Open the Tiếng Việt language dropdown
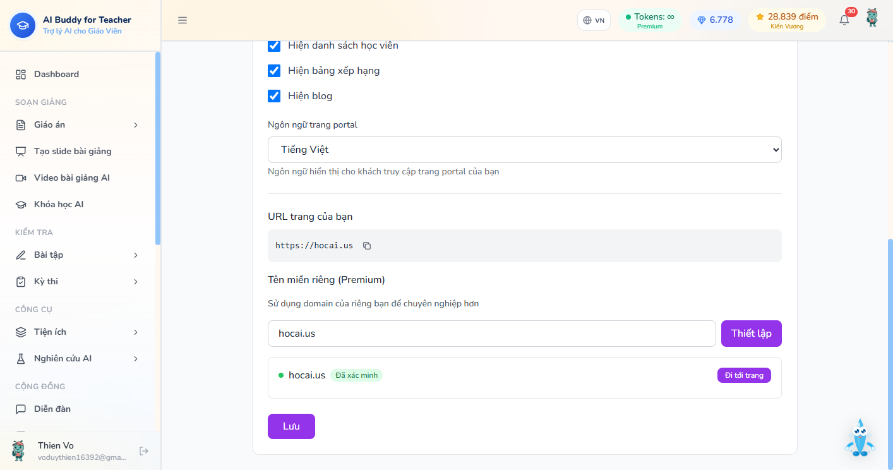This screenshot has width=893, height=470. [525, 150]
